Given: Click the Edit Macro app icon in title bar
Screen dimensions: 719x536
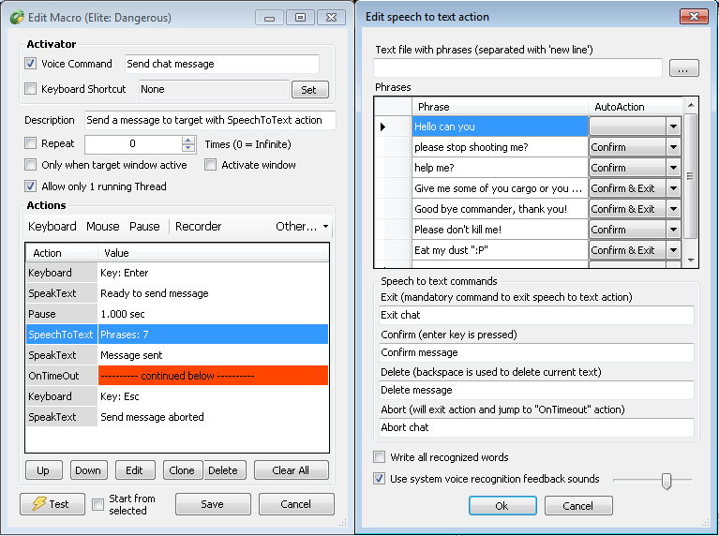Looking at the screenshot, I should point(17,18).
